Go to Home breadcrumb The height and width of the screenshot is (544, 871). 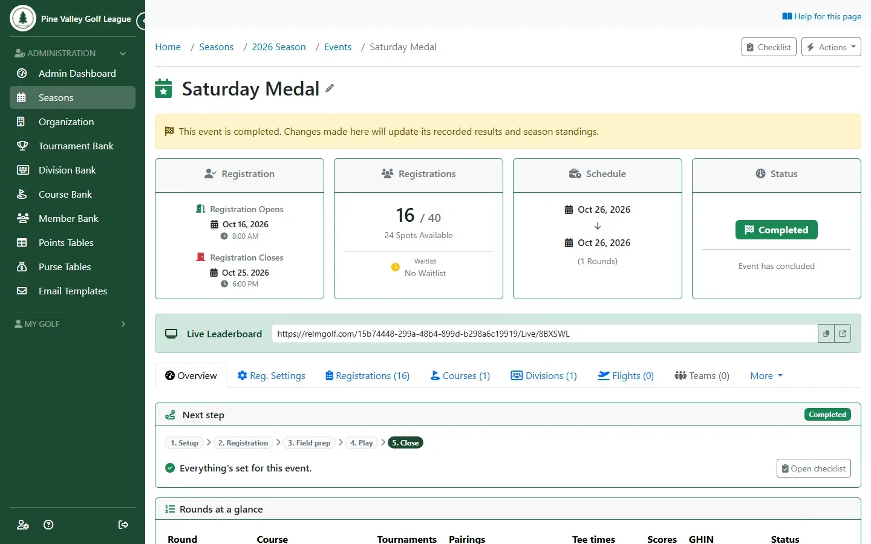point(168,47)
